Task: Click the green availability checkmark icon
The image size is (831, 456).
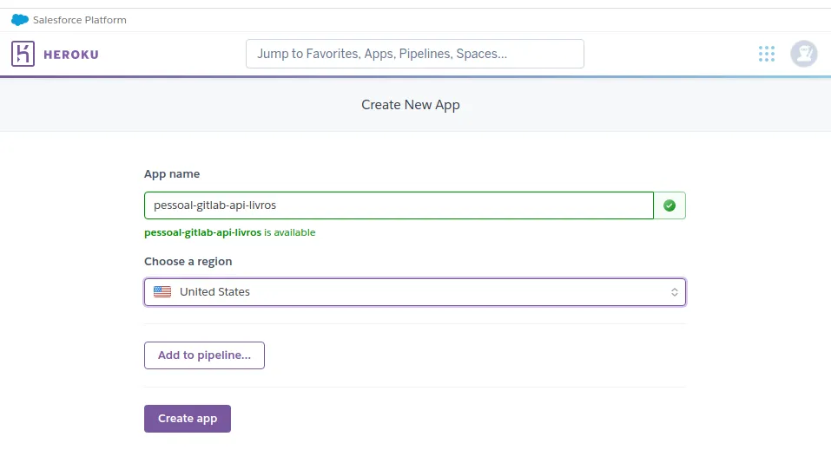Action: point(669,205)
